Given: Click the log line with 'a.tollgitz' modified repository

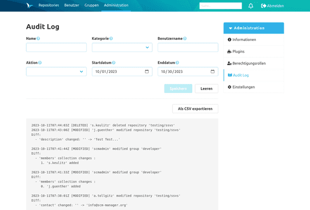Looking at the screenshot, I should tap(106, 196).
